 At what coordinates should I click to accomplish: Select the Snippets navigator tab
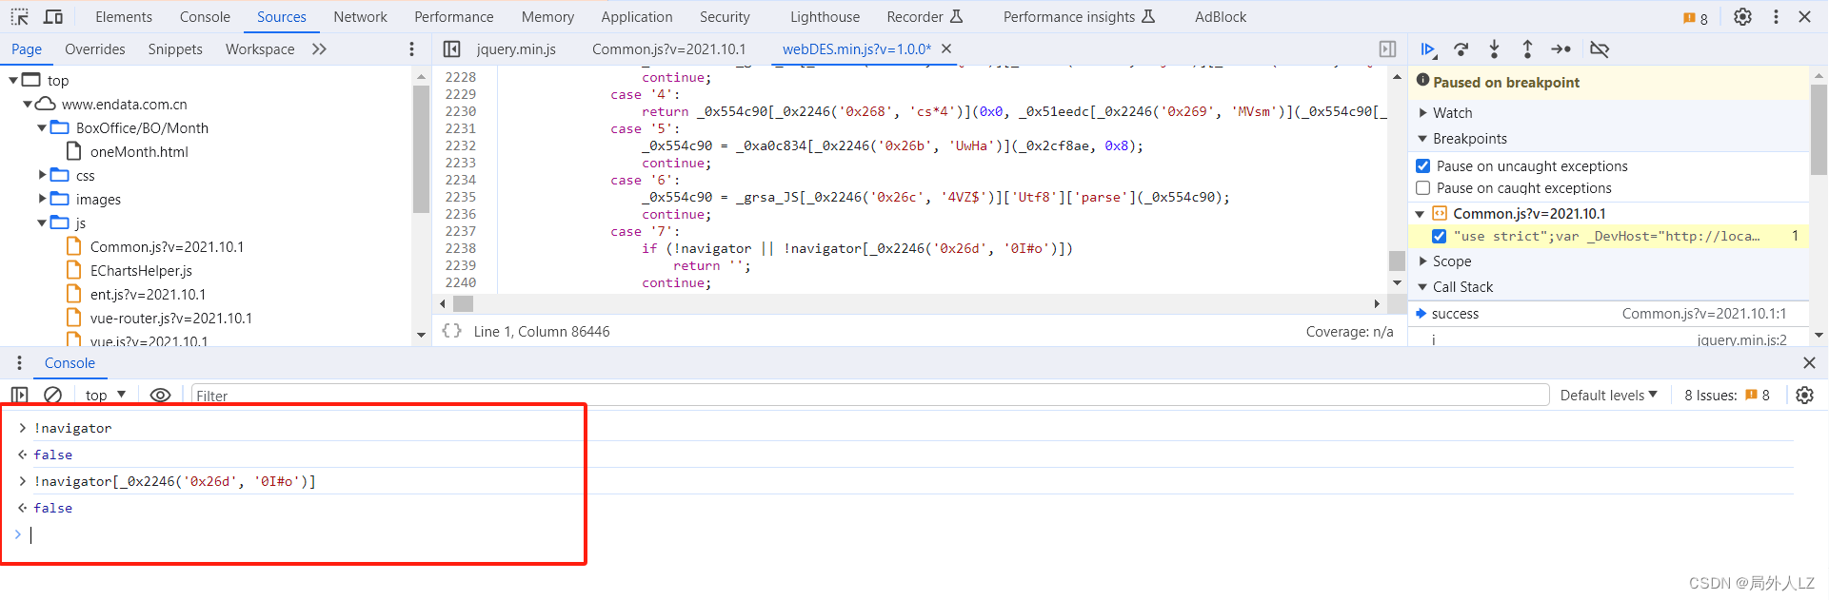(175, 48)
